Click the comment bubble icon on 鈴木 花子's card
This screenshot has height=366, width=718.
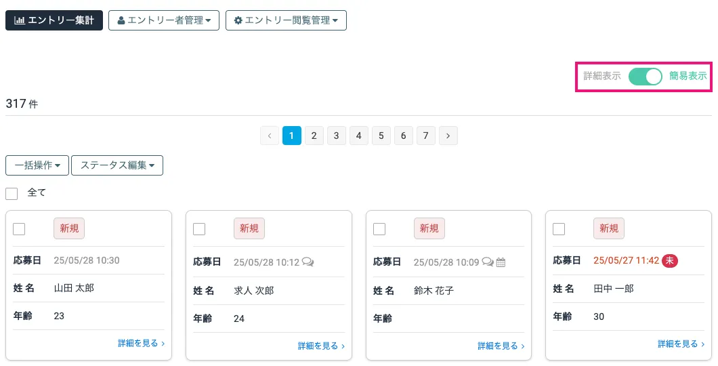(488, 262)
